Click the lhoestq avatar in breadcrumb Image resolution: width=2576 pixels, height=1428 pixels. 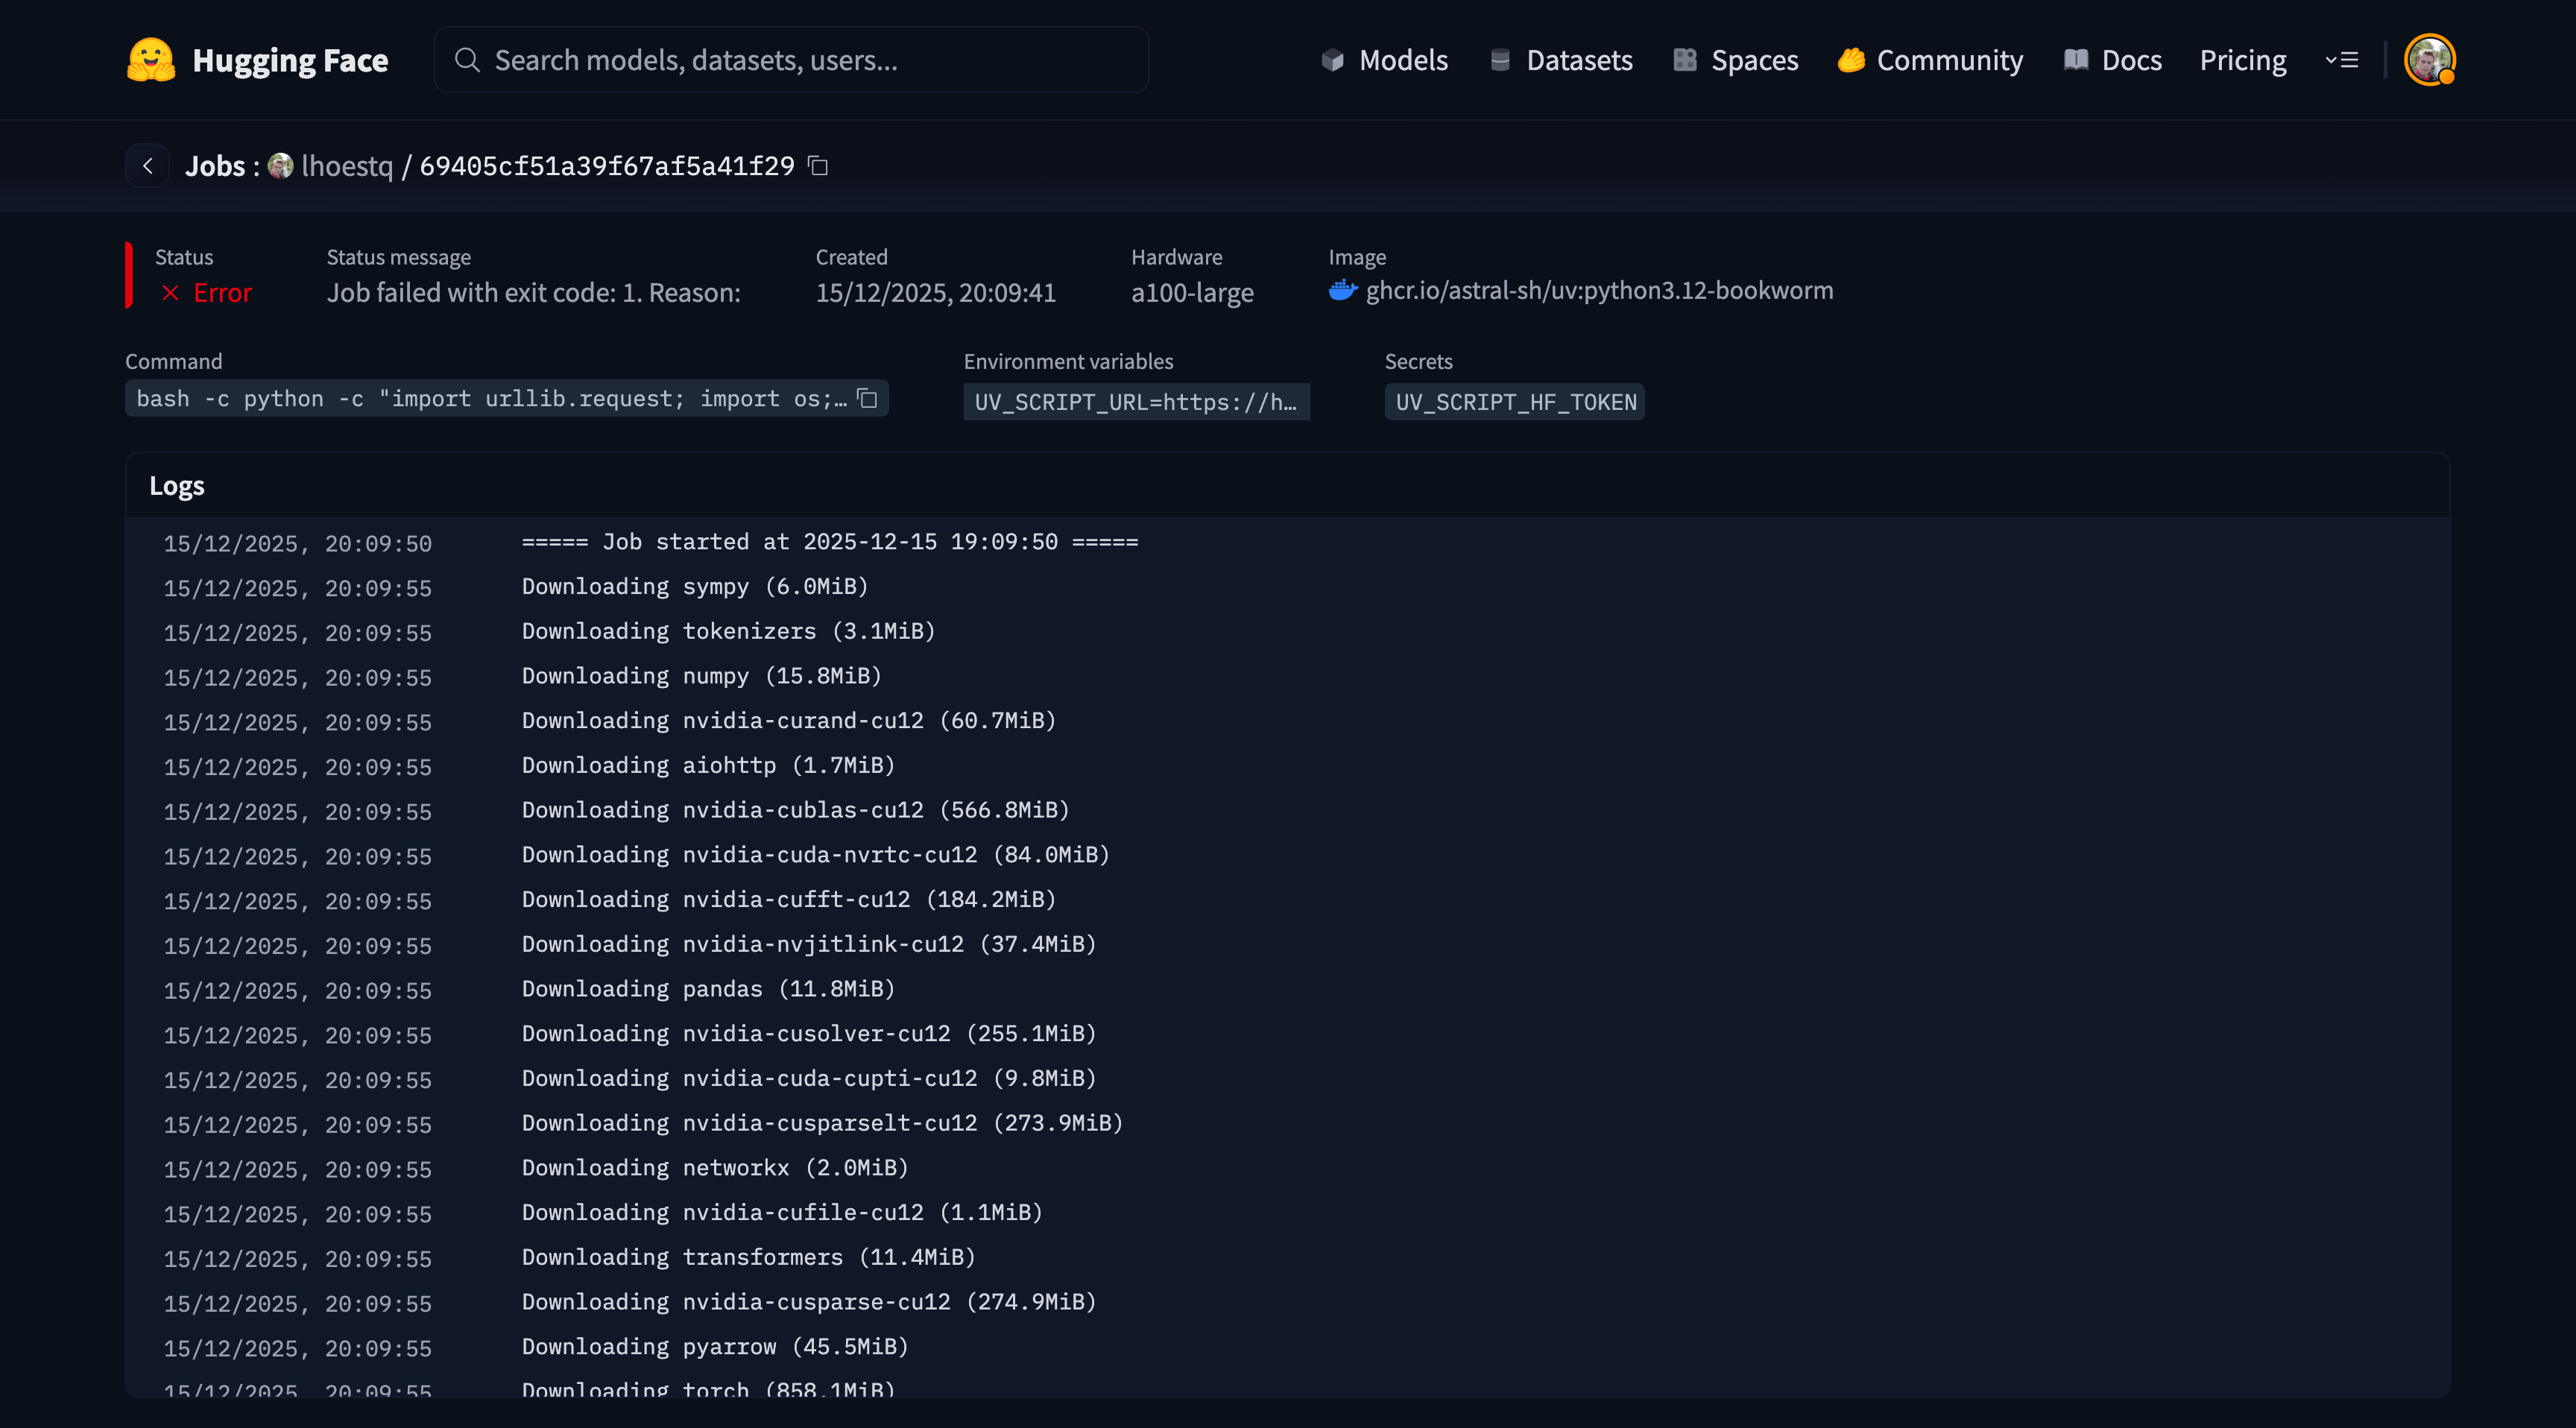tap(281, 166)
